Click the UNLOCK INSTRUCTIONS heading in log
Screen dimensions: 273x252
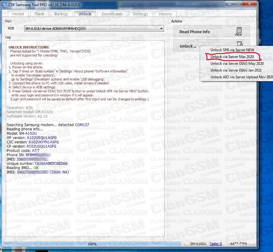[29, 47]
